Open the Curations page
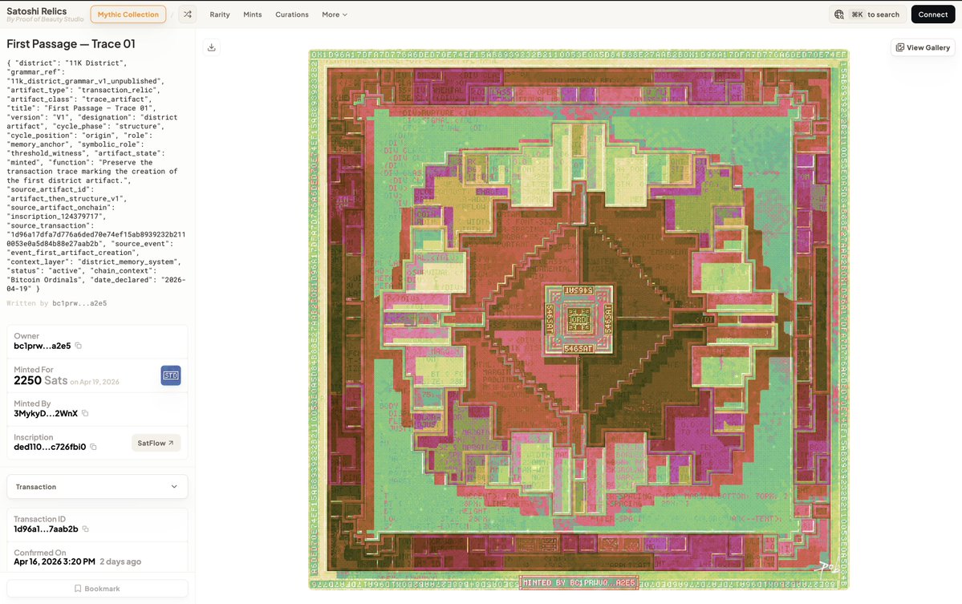The width and height of the screenshot is (962, 604). (x=292, y=14)
